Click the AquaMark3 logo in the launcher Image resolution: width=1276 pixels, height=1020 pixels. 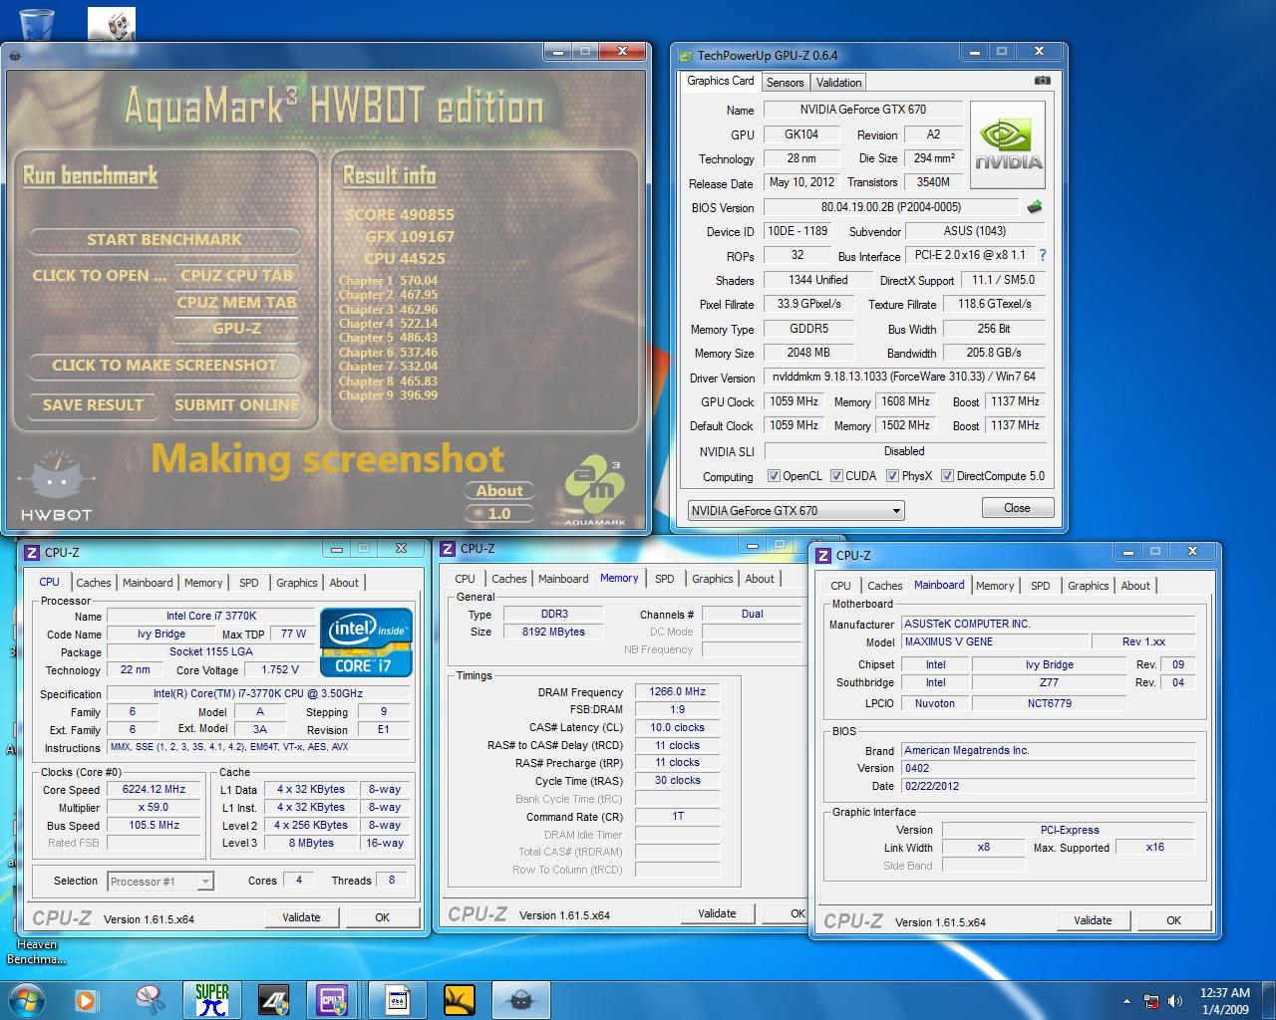click(x=595, y=490)
